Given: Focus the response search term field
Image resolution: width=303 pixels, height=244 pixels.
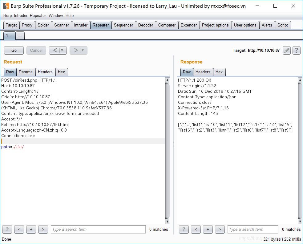Looking at the screenshot, I should coord(253,229).
